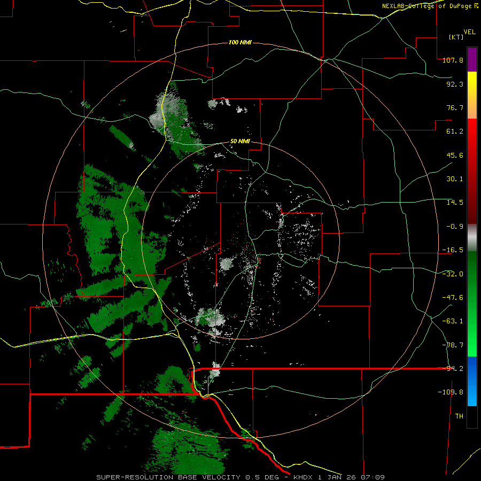Image resolution: width=481 pixels, height=481 pixels.
Task: Click the yellow-orange segment of the color bar
Action: 472,95
